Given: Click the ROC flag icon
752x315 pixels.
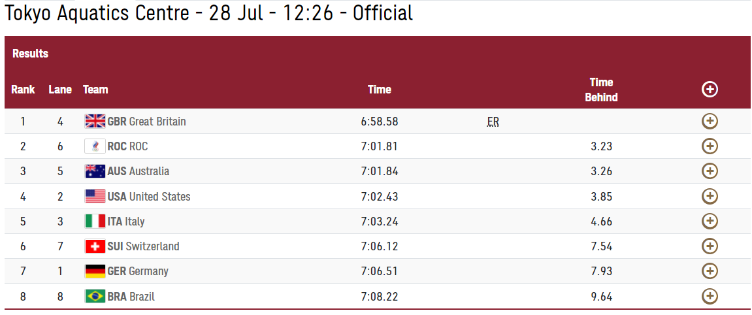Looking at the screenshot, I should pos(95,146).
